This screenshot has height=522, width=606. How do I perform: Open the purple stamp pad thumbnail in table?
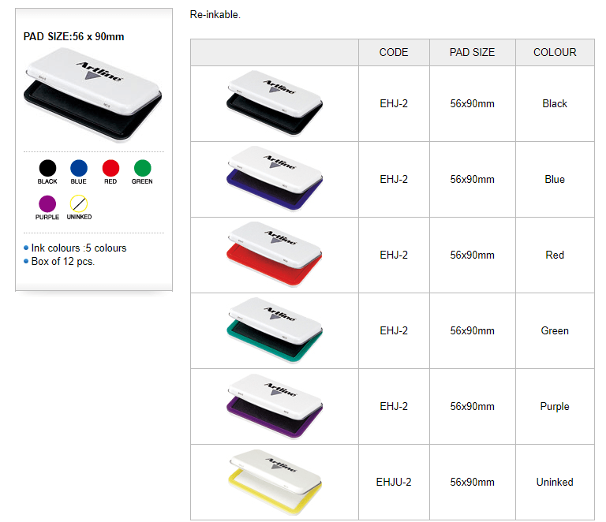click(x=275, y=406)
